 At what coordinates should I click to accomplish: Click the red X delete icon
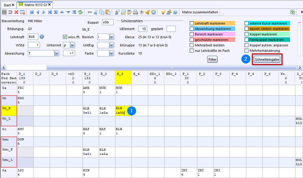tap(16, 12)
